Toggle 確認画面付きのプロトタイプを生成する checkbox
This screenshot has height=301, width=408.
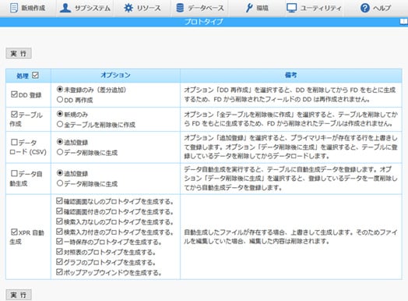[60, 211]
